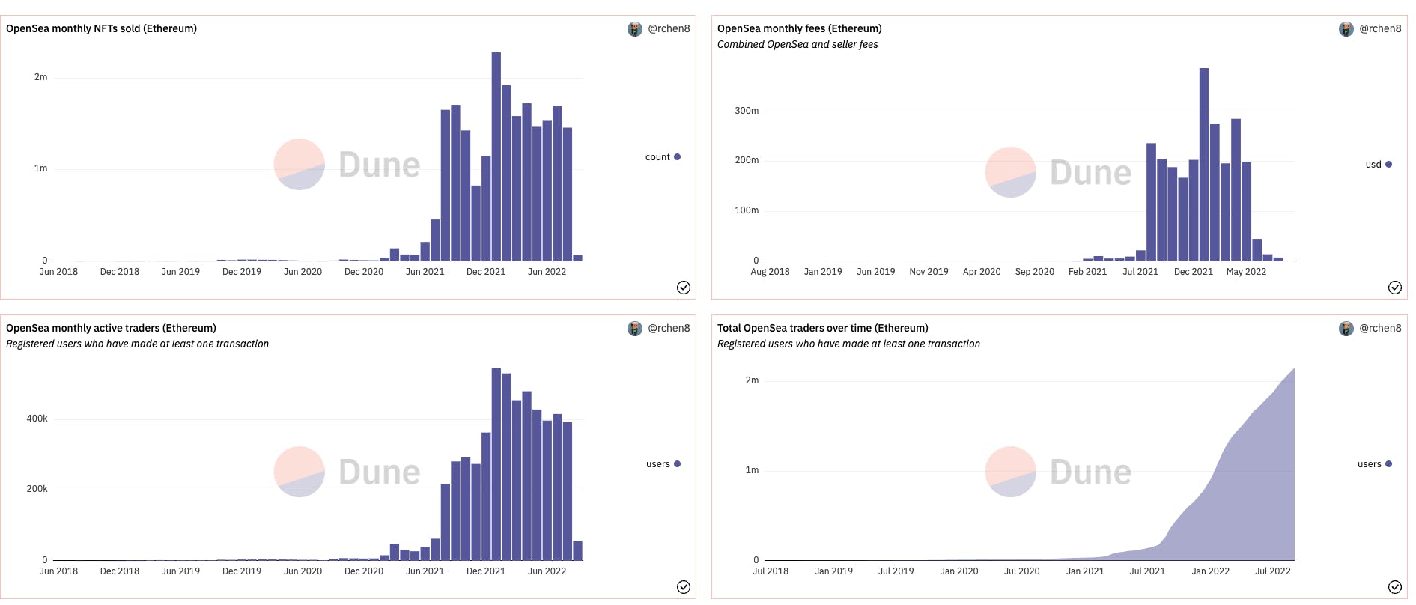Open rchen8 avatar on total traders panel
Viewport: 1416px width, 605px height.
1346,329
